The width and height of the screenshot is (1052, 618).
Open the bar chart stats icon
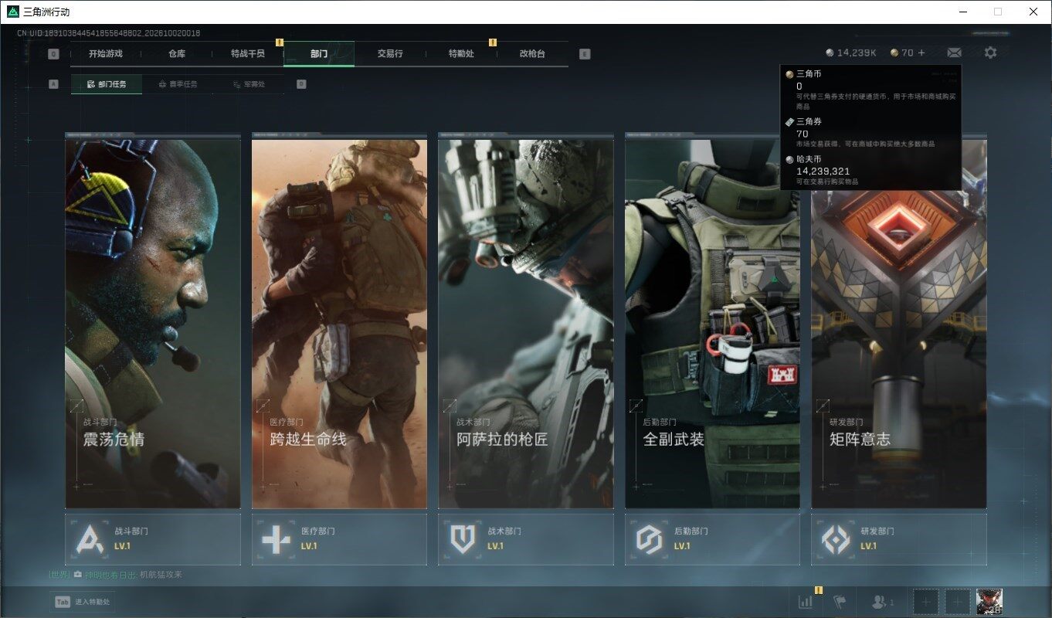point(805,602)
